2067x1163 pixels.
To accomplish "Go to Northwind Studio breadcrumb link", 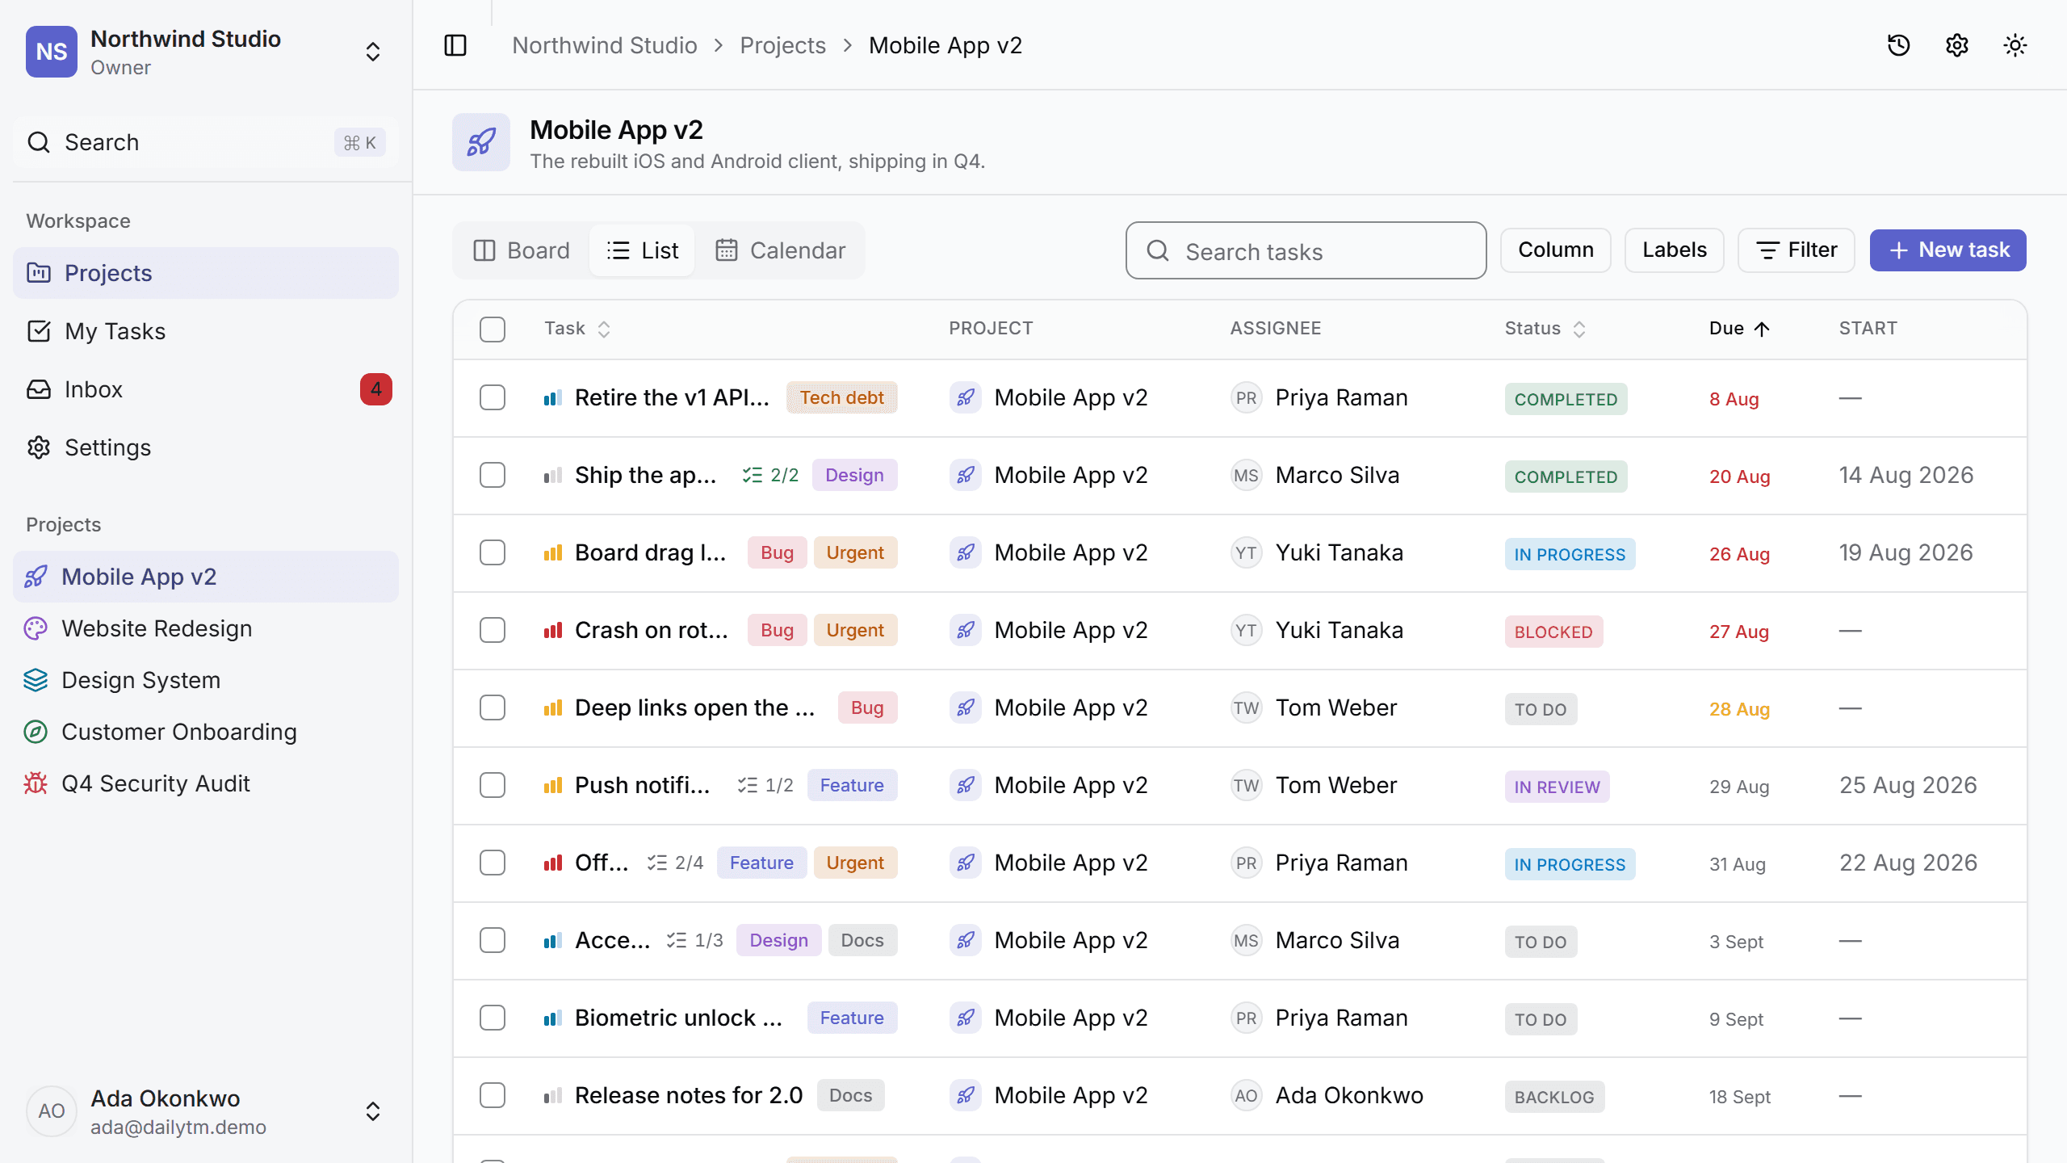I will point(604,45).
